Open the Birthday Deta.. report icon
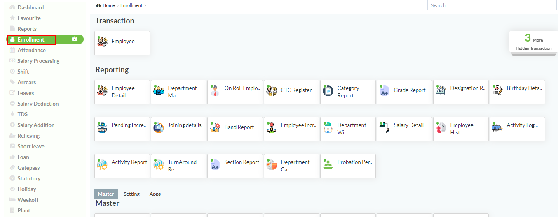558x217 pixels. click(497, 91)
